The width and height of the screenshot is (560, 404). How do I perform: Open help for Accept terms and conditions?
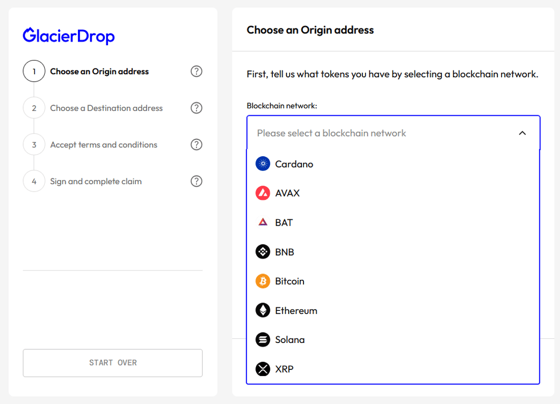[196, 144]
